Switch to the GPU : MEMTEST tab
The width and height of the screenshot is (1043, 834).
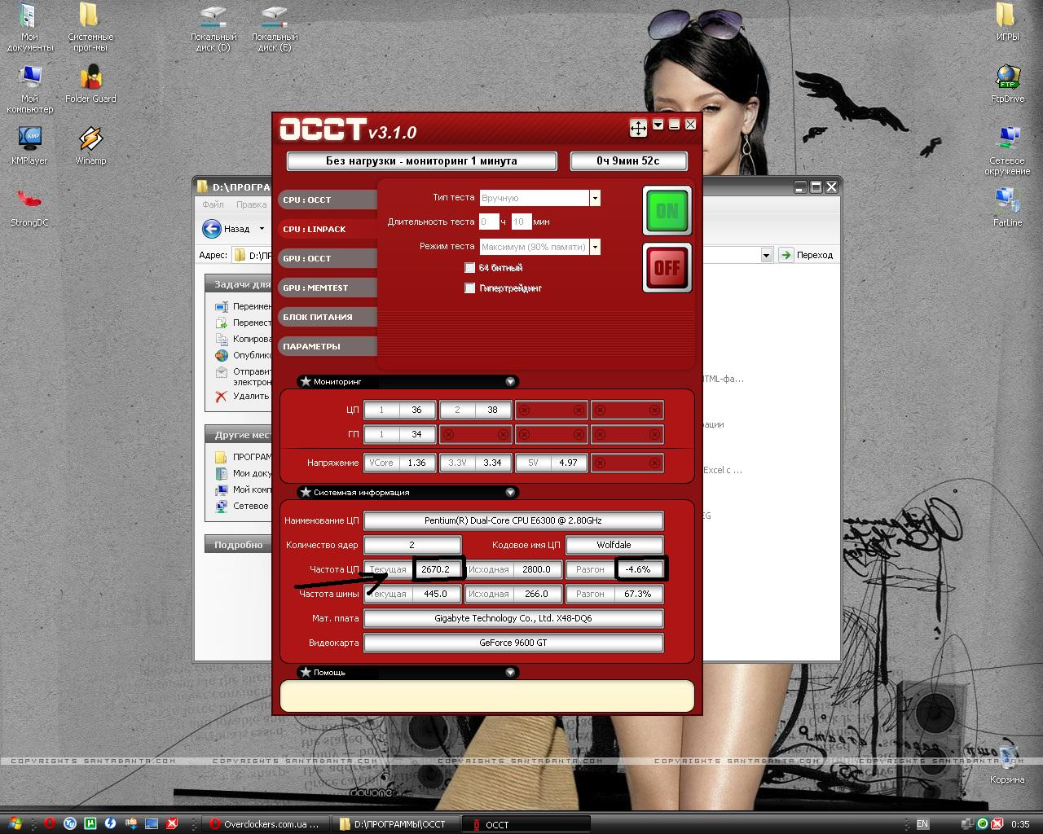point(328,288)
